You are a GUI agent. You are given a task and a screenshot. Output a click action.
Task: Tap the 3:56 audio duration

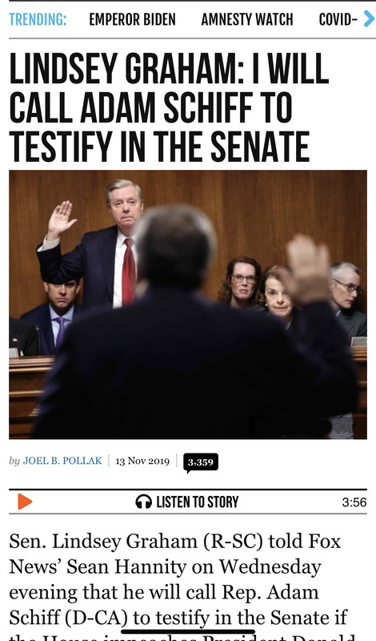point(354,502)
